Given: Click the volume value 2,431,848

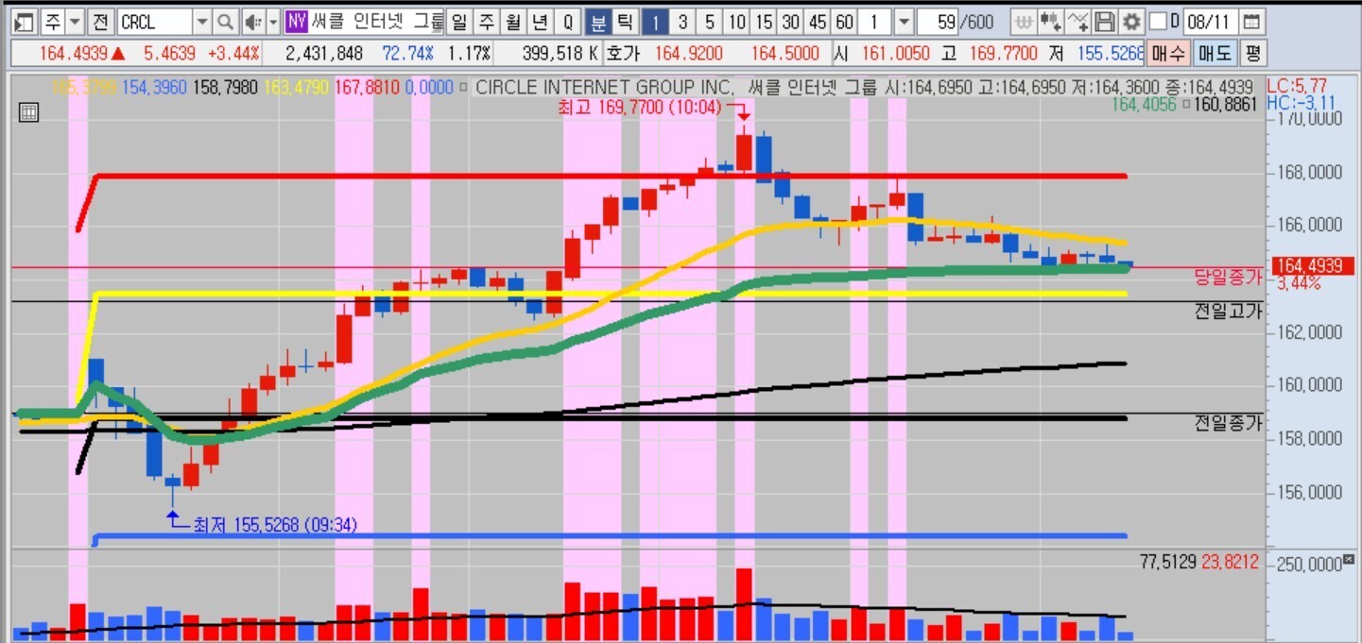Looking at the screenshot, I should tap(324, 53).
